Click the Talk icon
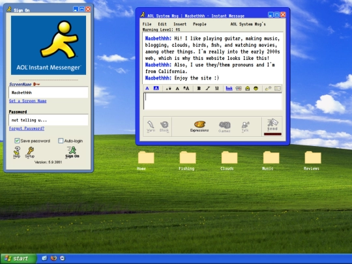352x264 pixels. [245, 126]
